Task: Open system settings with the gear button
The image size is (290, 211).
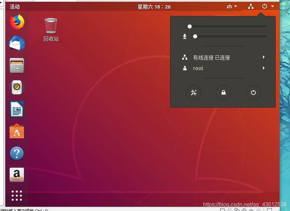Action: (194, 93)
